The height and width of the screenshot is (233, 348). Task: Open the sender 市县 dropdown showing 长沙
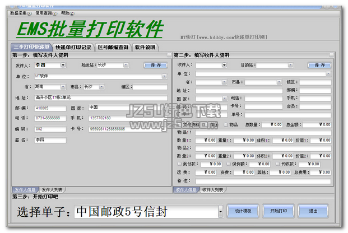(x=101, y=87)
